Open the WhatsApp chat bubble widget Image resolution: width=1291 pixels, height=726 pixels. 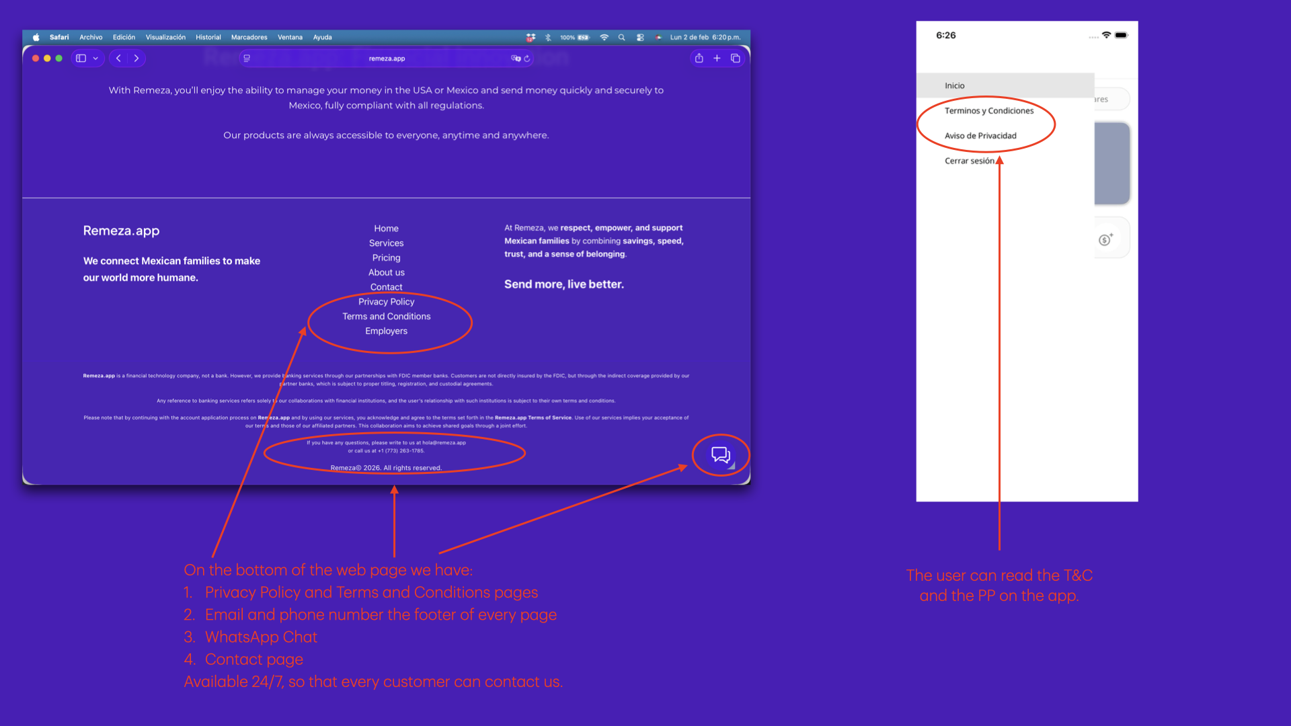click(x=721, y=455)
